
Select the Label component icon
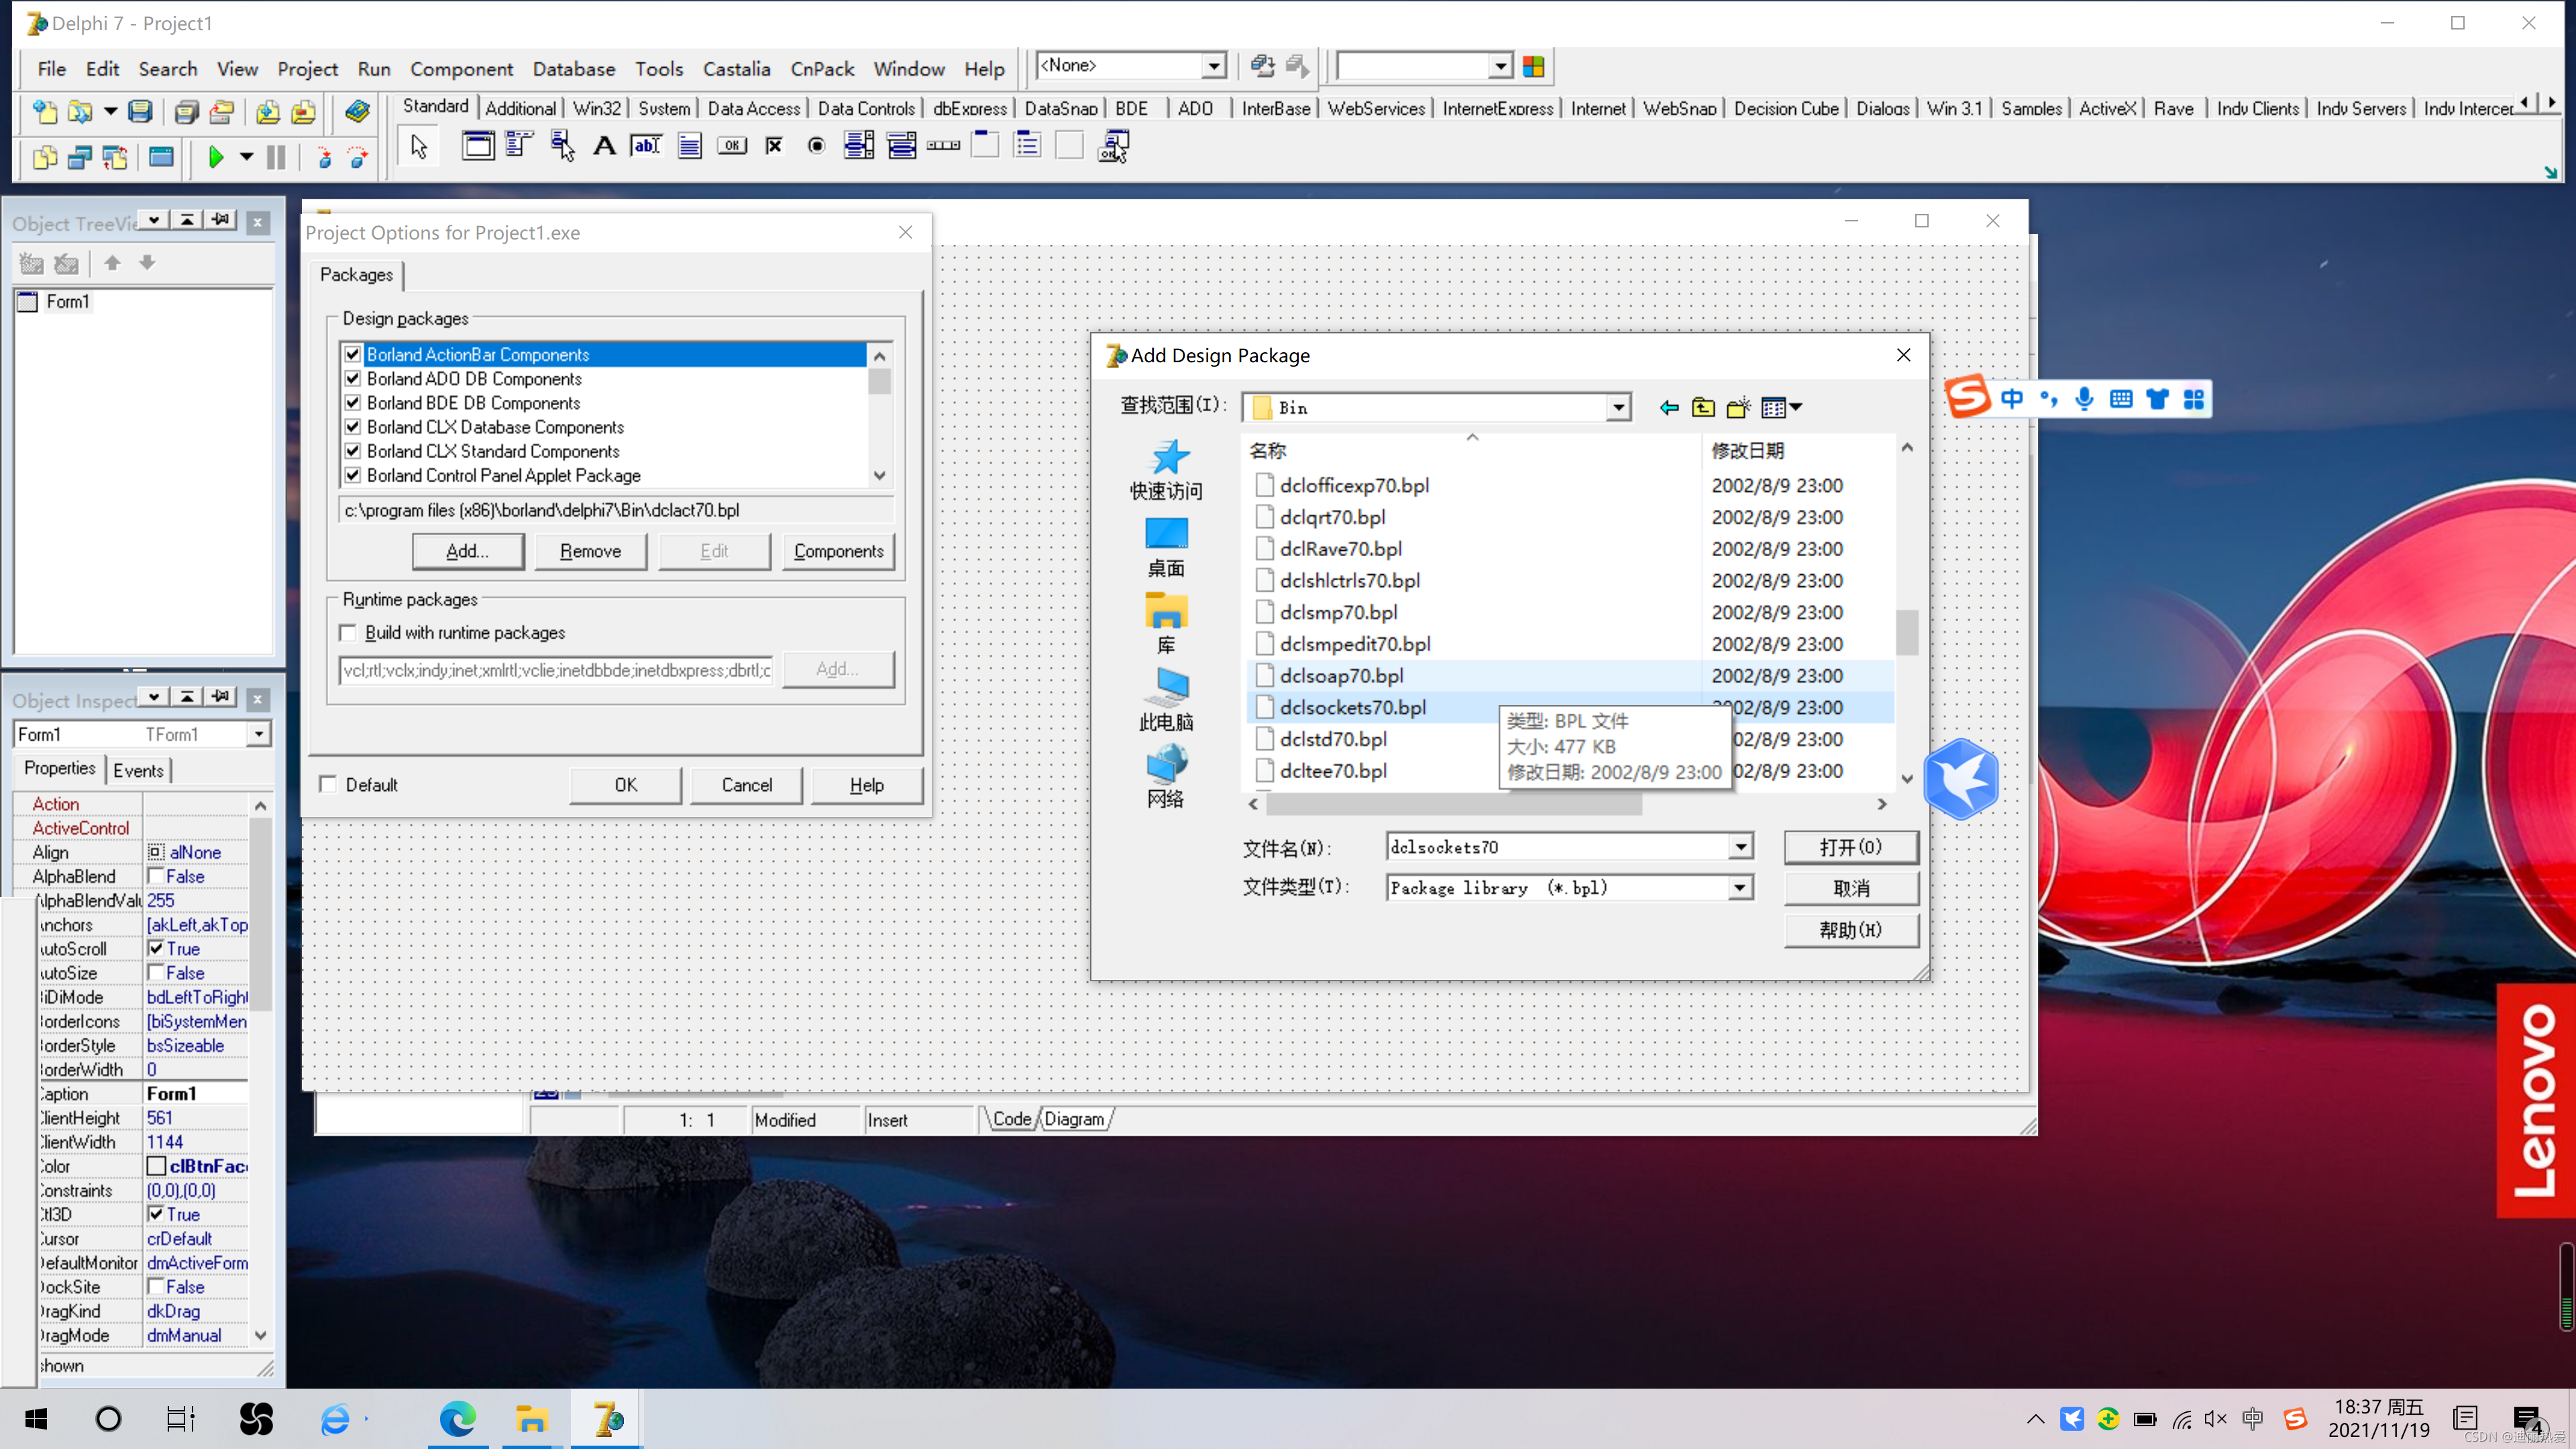tap(604, 146)
